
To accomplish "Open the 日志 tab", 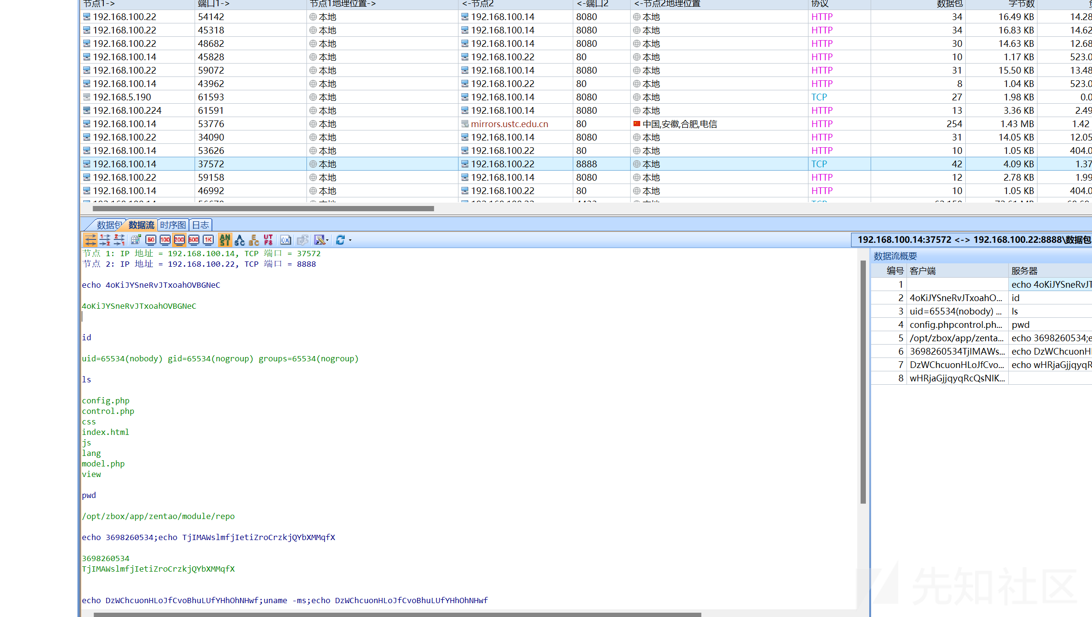I will tap(200, 225).
